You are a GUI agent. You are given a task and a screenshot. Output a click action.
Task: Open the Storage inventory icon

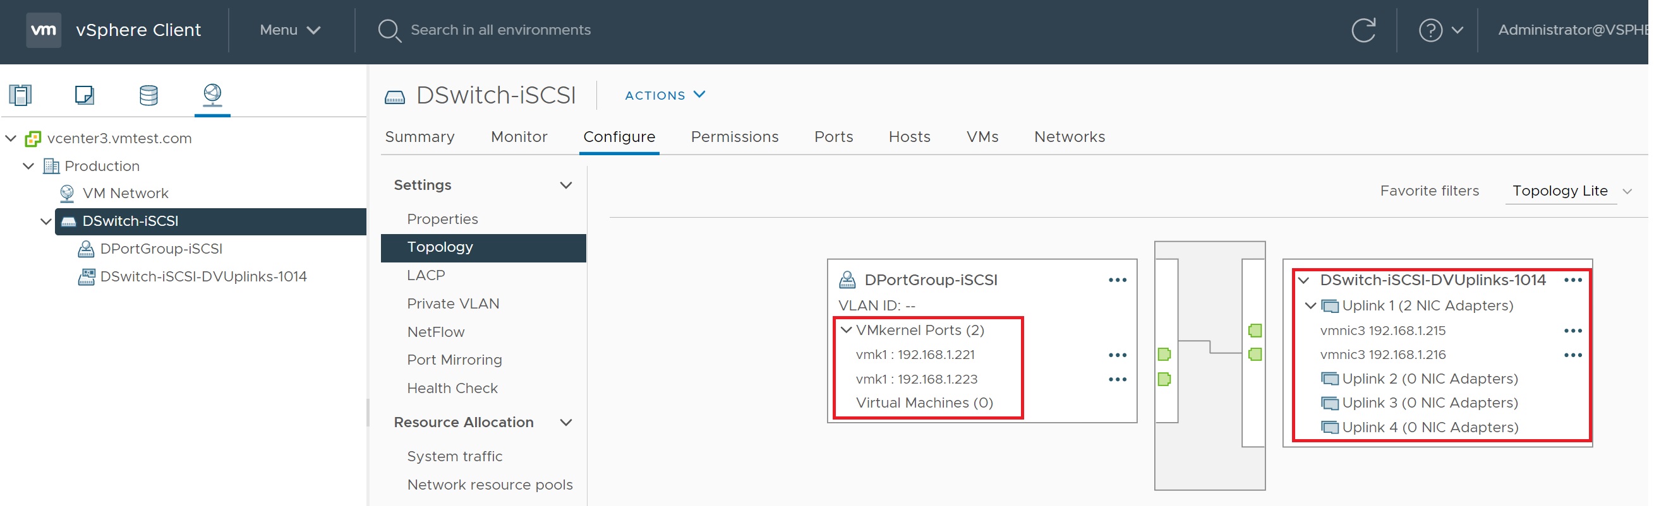coord(148,95)
